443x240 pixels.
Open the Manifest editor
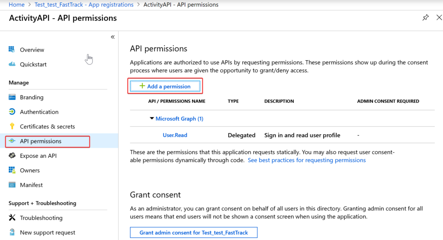click(x=31, y=185)
